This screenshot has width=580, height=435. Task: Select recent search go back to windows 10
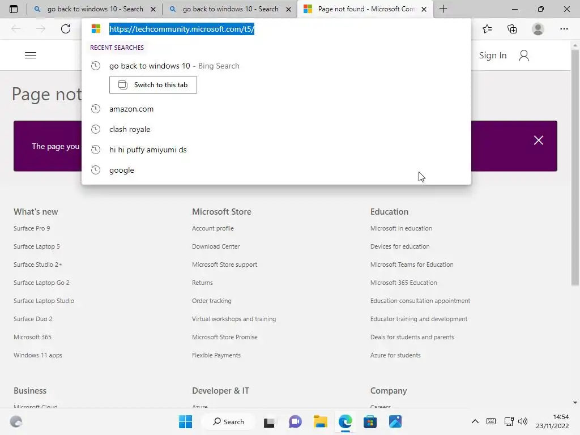click(276, 66)
